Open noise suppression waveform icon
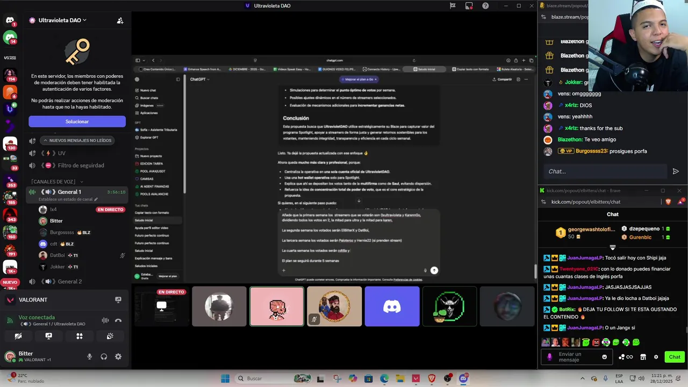Screen dimensions: 688x387 click(105, 320)
